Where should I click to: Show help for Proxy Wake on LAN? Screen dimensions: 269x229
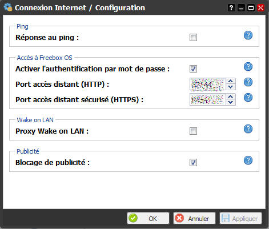248,129
